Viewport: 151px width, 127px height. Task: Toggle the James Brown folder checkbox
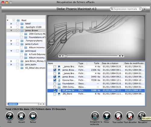(18, 31)
